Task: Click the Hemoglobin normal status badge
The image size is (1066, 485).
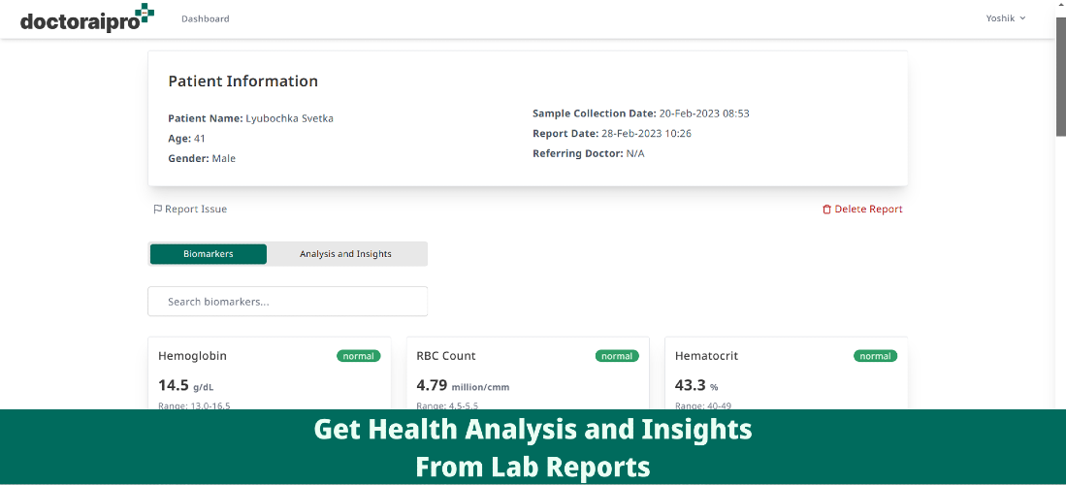Action: pos(359,356)
